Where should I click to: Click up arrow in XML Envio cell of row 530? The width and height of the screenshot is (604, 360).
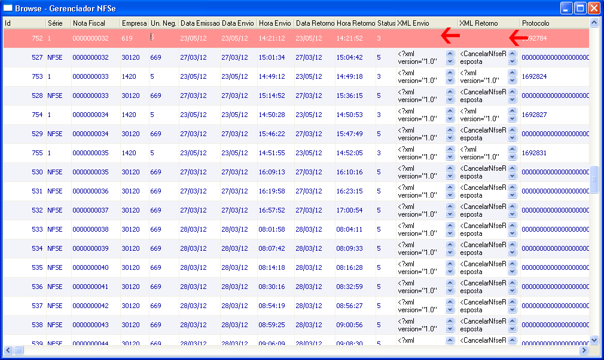pos(450,168)
